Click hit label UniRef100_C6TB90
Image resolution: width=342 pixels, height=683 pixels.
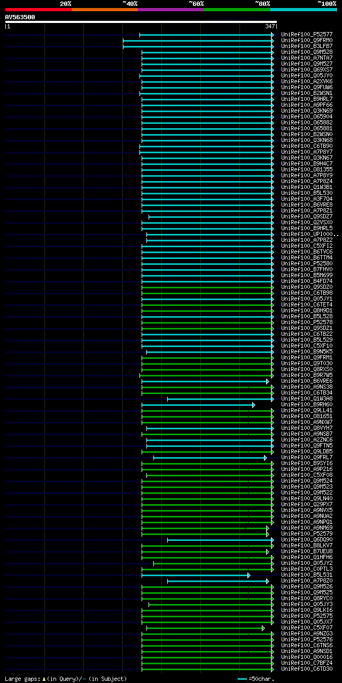[307, 146]
